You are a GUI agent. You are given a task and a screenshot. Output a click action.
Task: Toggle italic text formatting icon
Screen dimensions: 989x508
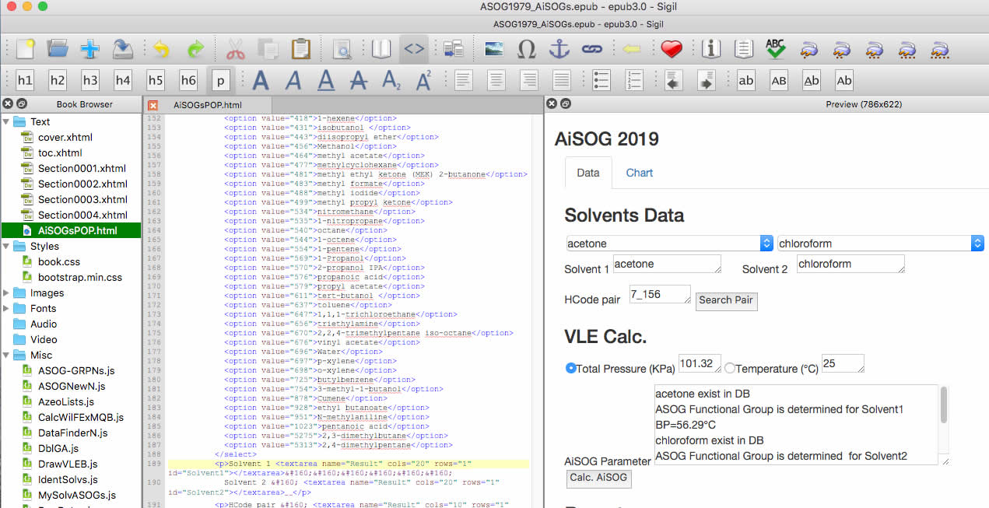coord(293,80)
